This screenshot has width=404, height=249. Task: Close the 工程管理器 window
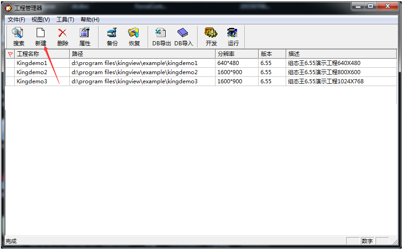click(x=387, y=6)
